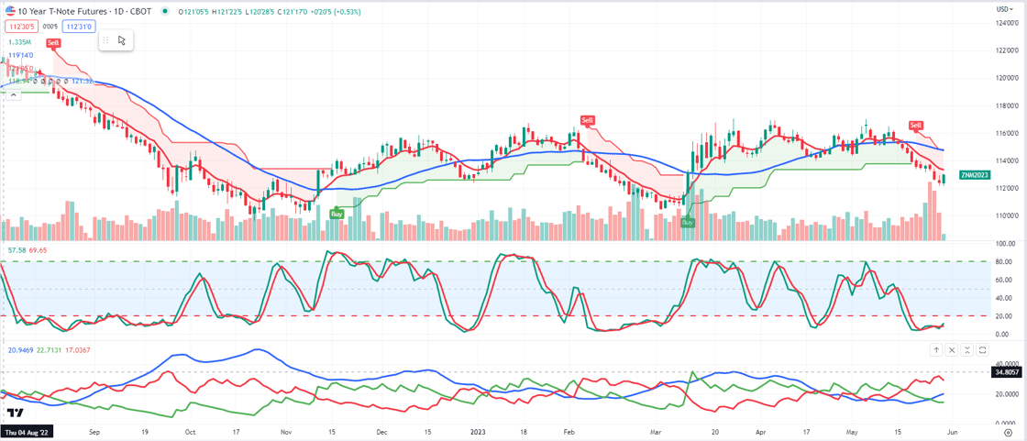Grab the floating toolbar drag handle
1027x441 pixels.
point(106,40)
